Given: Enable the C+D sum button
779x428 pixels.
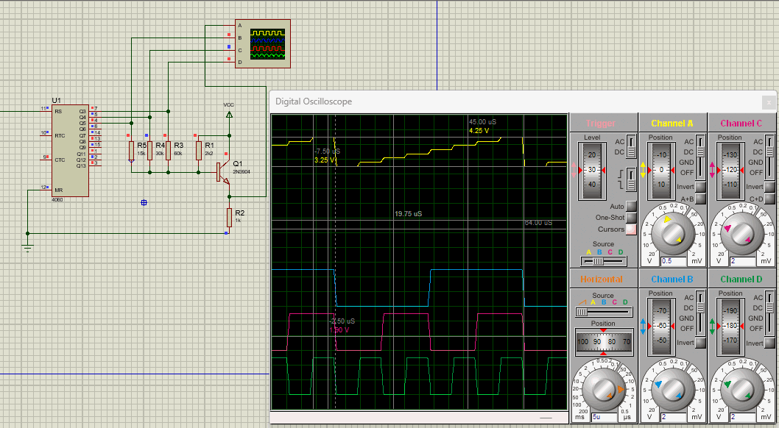Looking at the screenshot, I should [x=769, y=199].
